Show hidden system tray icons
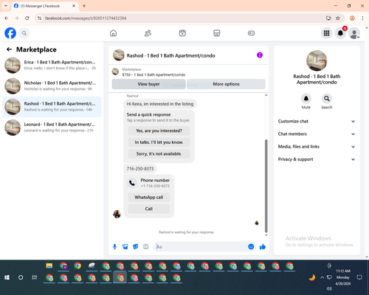This screenshot has width=369, height=295. pos(322,277)
